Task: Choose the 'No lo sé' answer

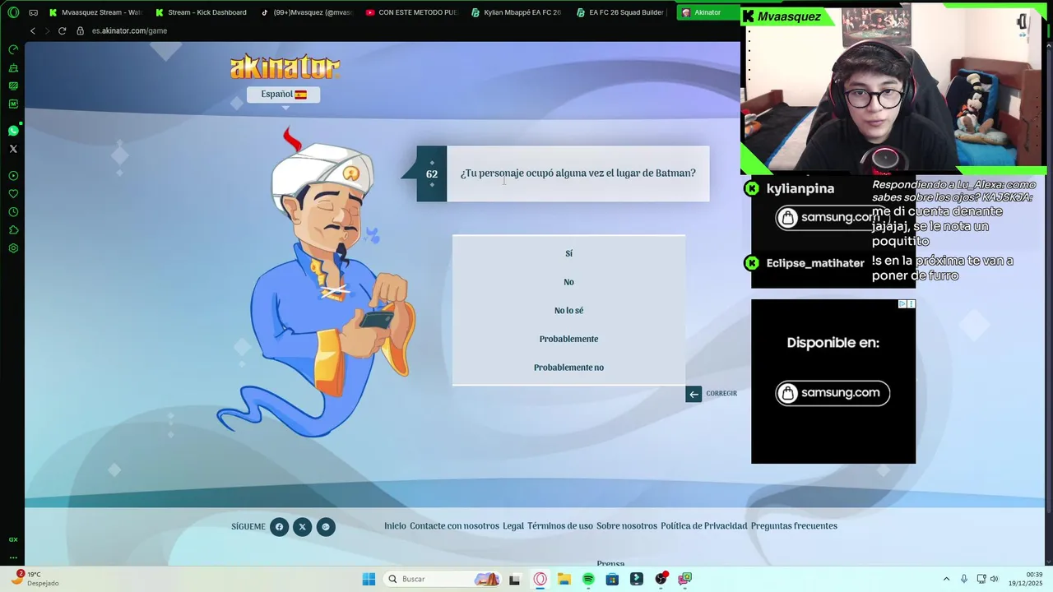Action: point(568,310)
